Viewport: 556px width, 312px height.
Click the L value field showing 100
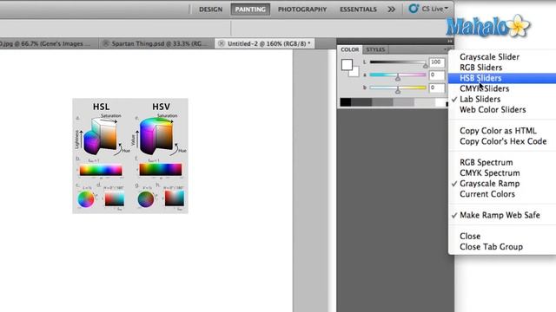click(x=436, y=62)
